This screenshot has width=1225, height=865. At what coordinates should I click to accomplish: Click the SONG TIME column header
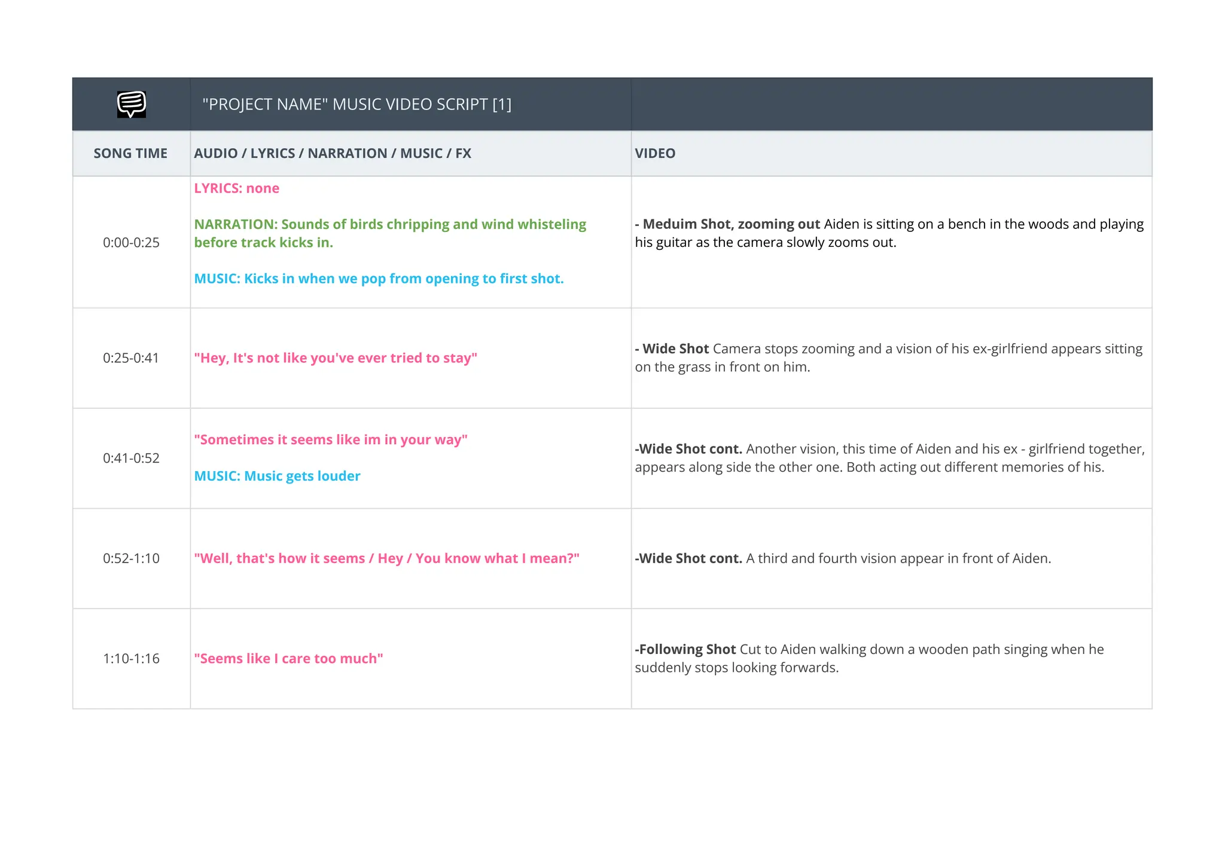130,153
